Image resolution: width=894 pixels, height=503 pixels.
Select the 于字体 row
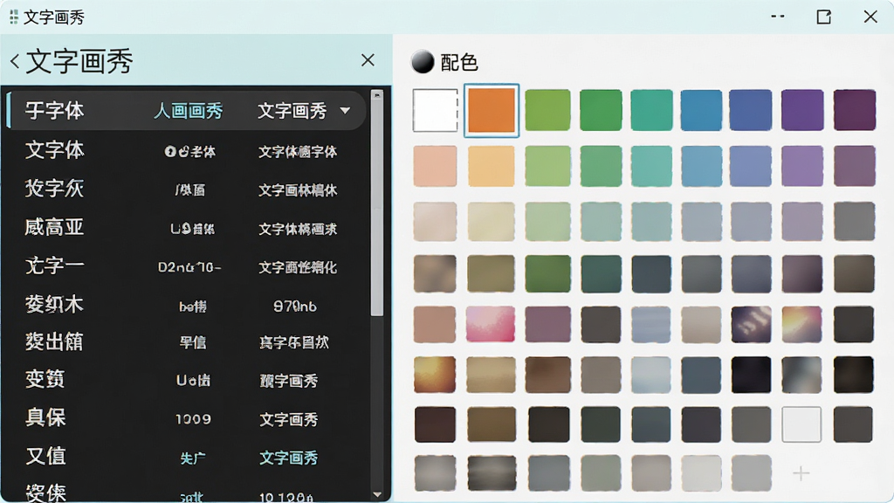click(186, 110)
